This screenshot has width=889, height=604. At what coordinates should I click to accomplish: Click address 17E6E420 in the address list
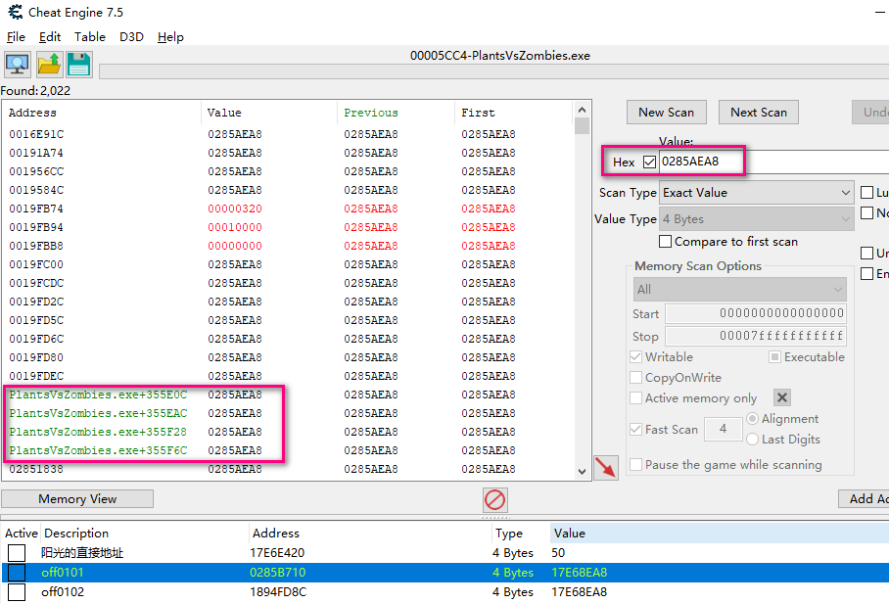pos(277,553)
